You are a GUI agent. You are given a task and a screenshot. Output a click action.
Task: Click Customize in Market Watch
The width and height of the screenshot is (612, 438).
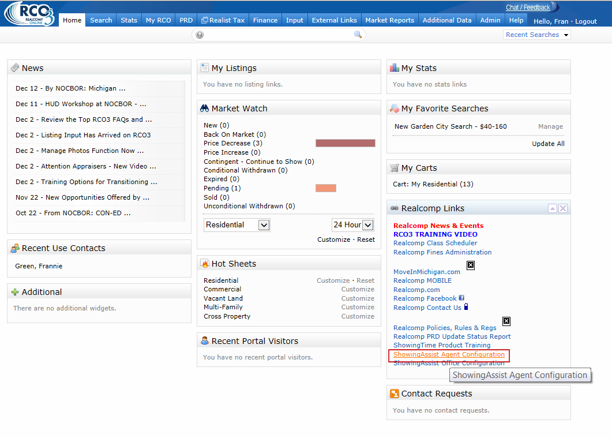[x=334, y=239]
